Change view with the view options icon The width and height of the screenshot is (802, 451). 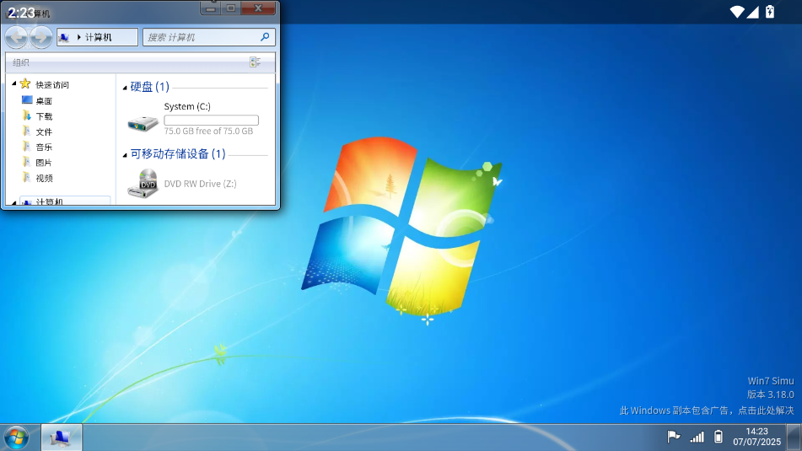point(255,62)
